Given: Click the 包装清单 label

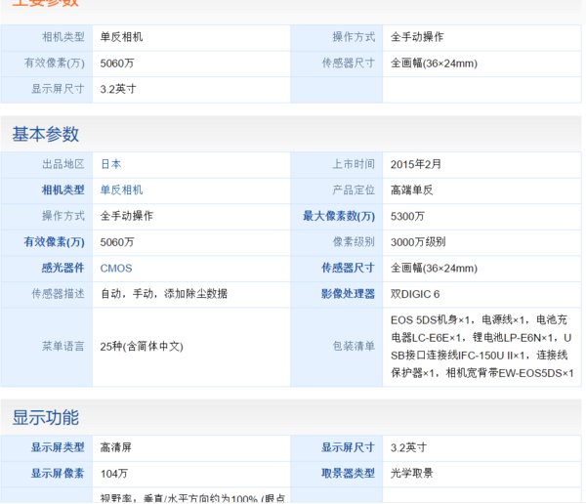Looking at the screenshot, I should coord(354,346).
